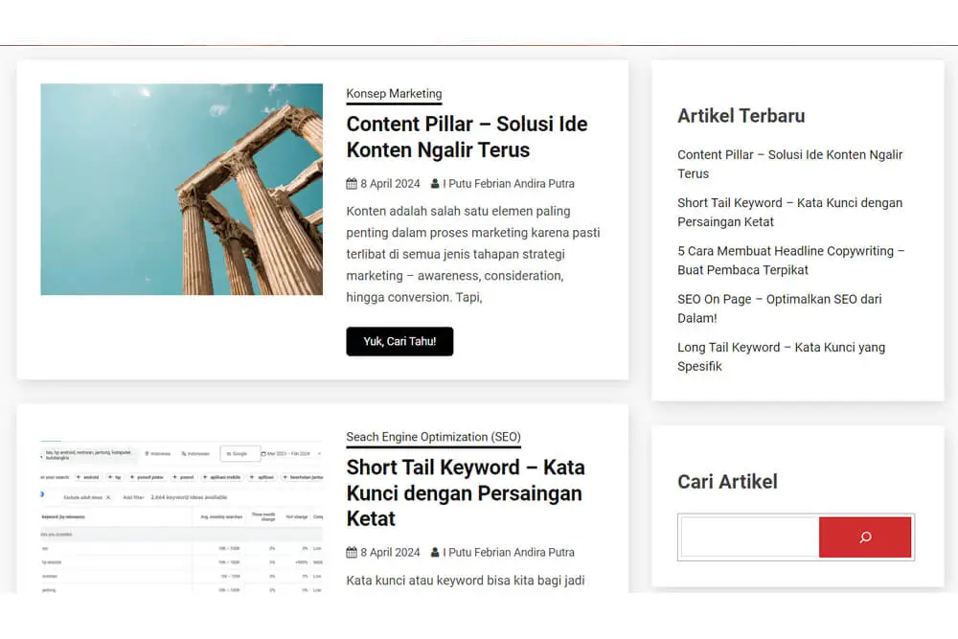Open sidebar link Short Tail Keyword – Kata Kunci dengan Persaingan Ketat
958x639 pixels.
point(790,212)
